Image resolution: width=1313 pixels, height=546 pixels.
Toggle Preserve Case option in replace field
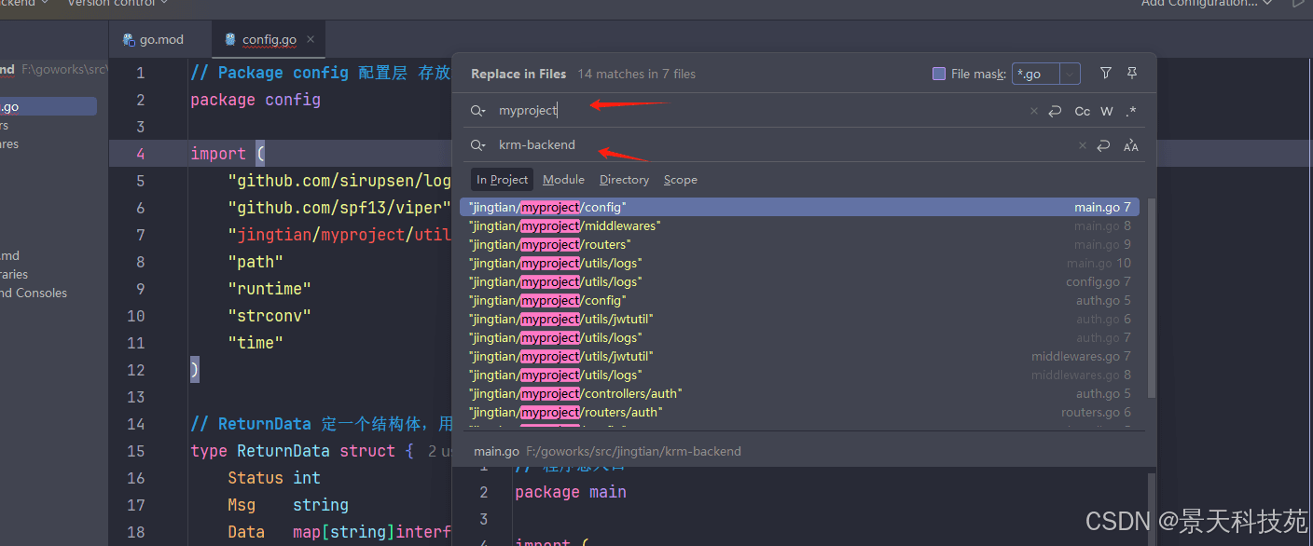tap(1130, 145)
